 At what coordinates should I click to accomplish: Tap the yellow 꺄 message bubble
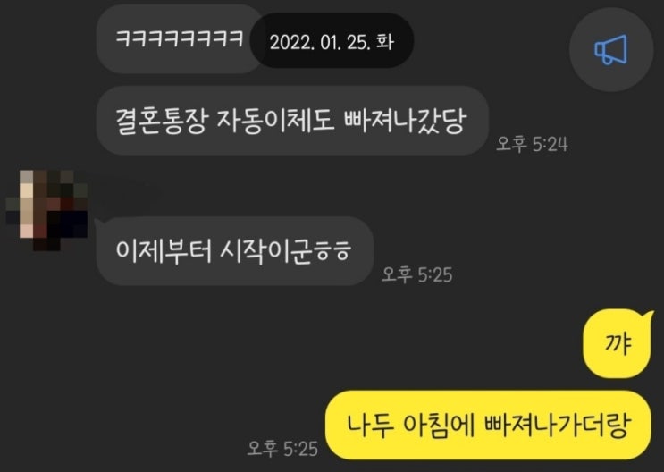618,343
